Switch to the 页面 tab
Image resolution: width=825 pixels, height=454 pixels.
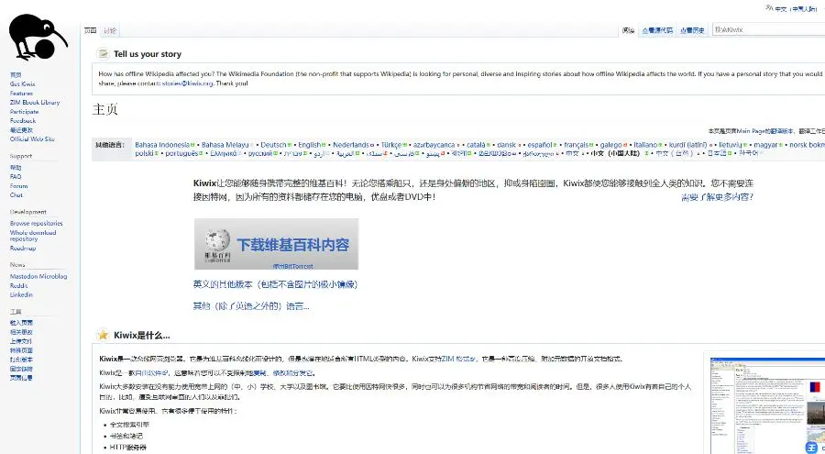point(91,30)
